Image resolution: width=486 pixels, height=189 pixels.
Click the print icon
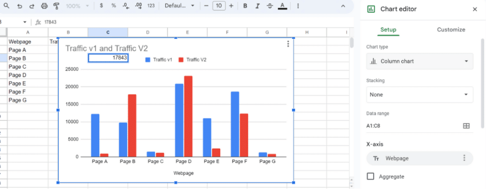(x=44, y=6)
